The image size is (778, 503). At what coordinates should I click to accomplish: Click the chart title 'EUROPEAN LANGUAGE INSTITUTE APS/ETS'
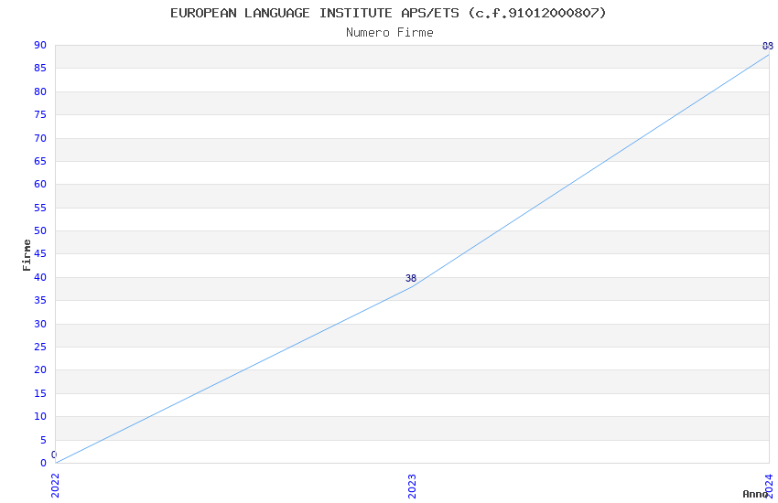tap(315, 13)
